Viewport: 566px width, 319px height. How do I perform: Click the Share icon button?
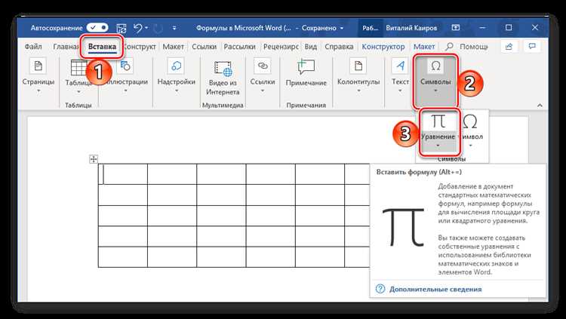click(x=509, y=47)
